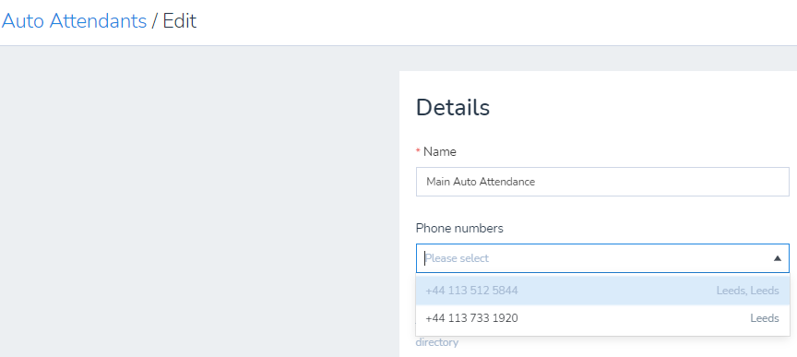Collapse the Phone numbers dropdown arrow
The image size is (797, 357).
click(778, 258)
